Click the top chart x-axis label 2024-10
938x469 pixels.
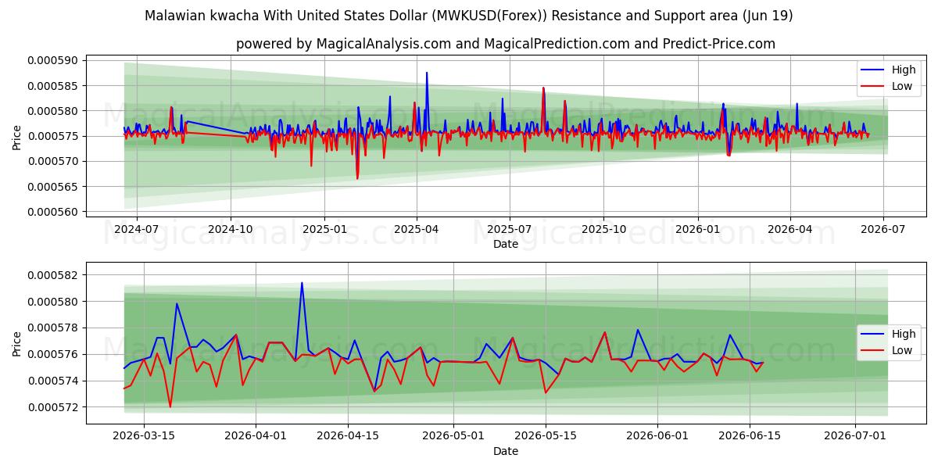pyautogui.click(x=230, y=230)
